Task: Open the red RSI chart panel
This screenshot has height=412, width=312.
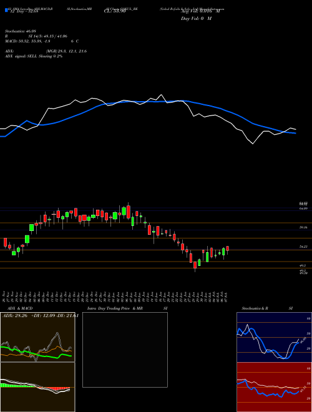Action: pyautogui.click(x=274, y=387)
